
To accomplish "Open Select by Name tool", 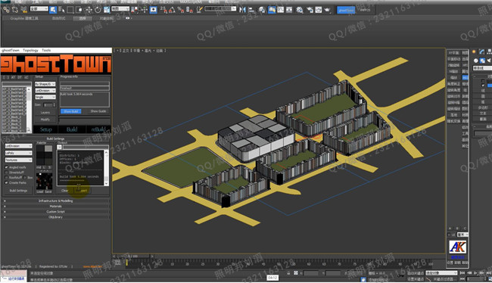I will click(x=61, y=10).
